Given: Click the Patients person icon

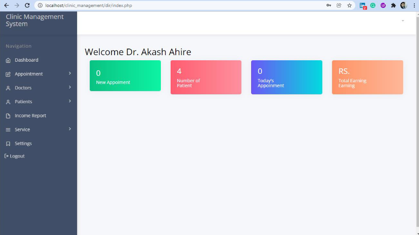Looking at the screenshot, I should tap(8, 102).
